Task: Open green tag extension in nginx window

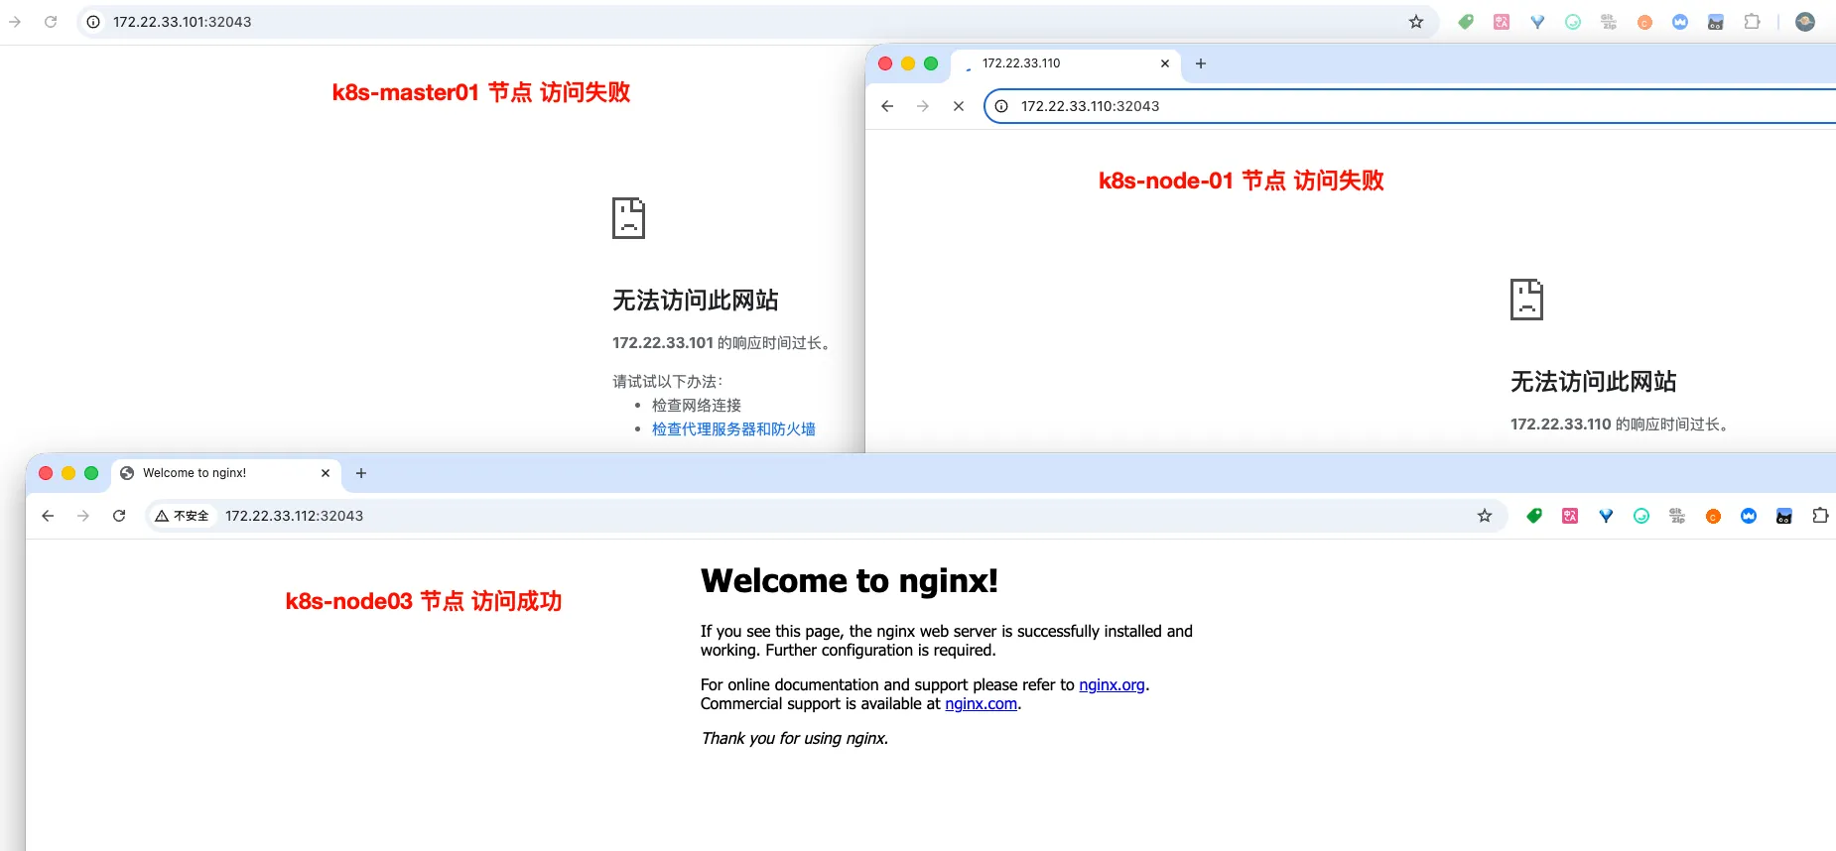Action: [1534, 516]
